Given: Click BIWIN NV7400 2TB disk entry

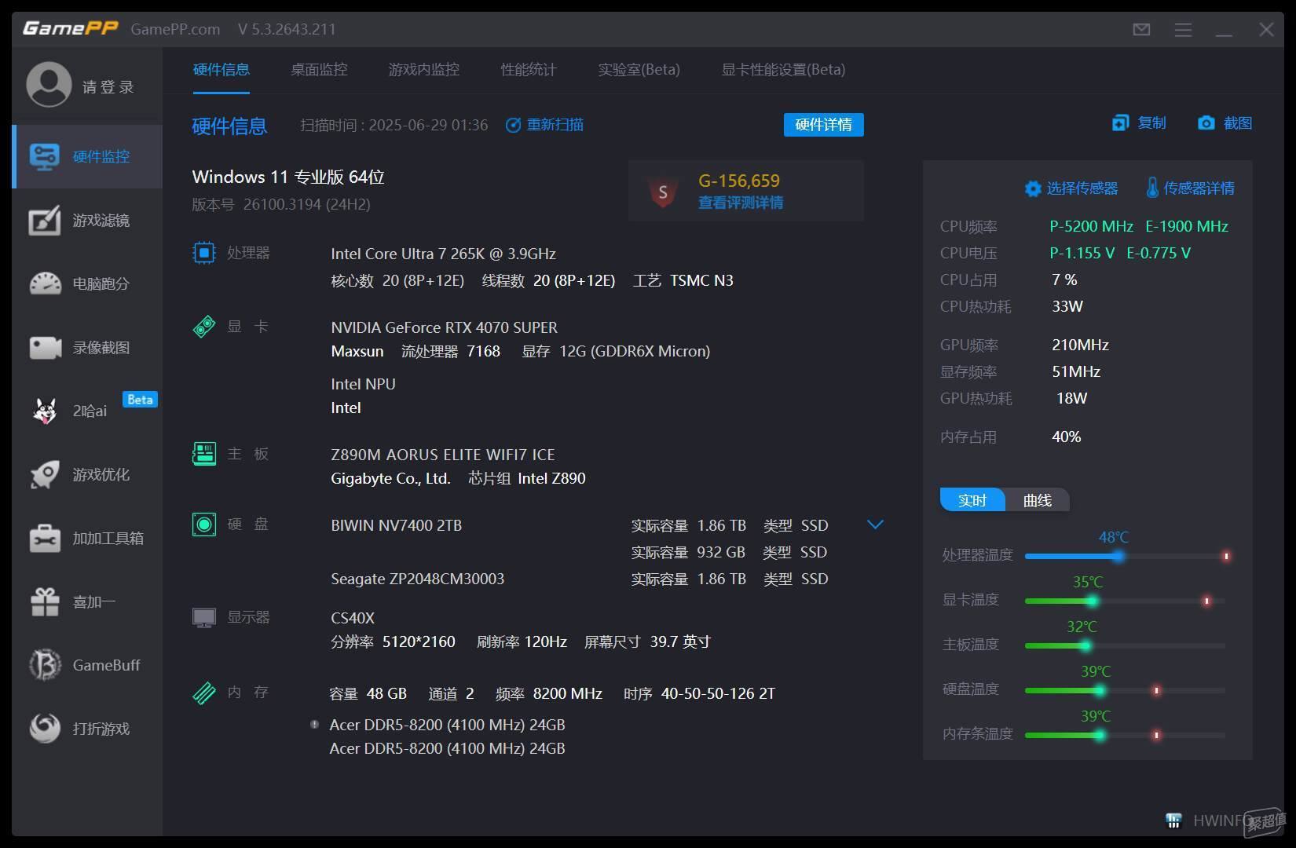Looking at the screenshot, I should [397, 525].
